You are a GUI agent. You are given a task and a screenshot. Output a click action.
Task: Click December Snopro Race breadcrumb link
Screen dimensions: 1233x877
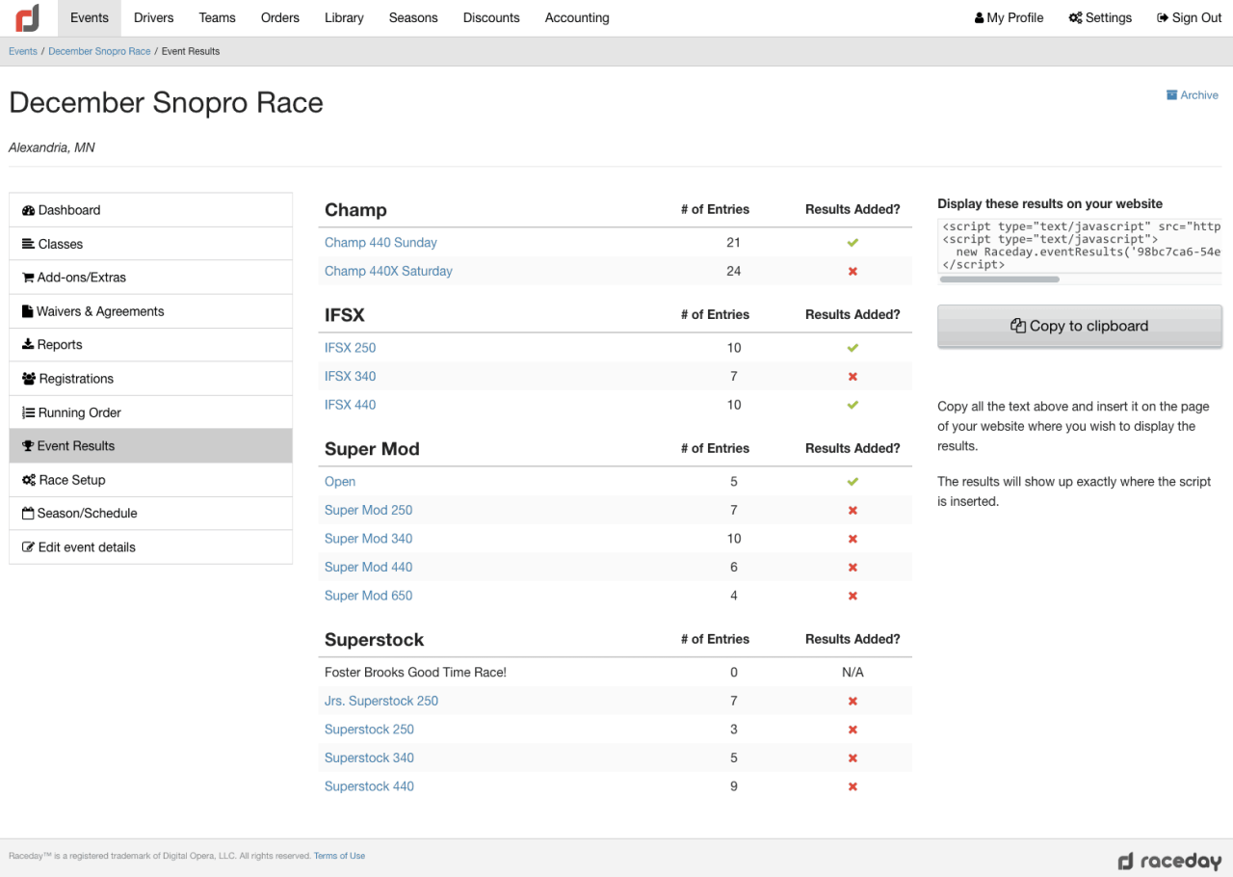coord(99,51)
